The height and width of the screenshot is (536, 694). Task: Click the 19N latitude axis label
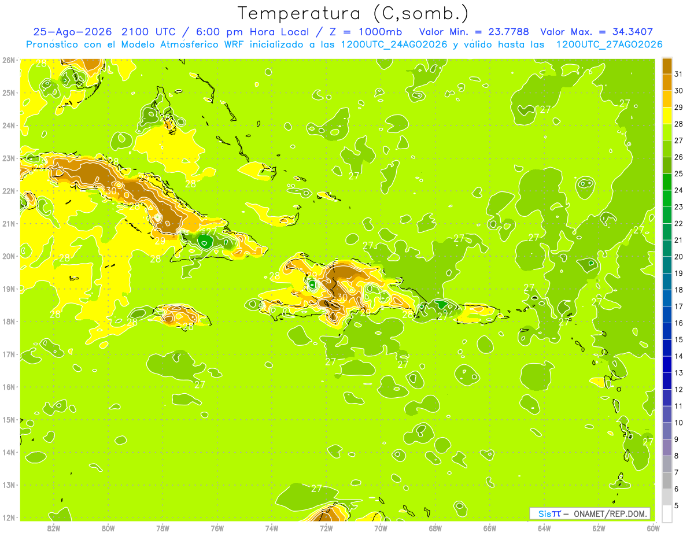(8, 289)
